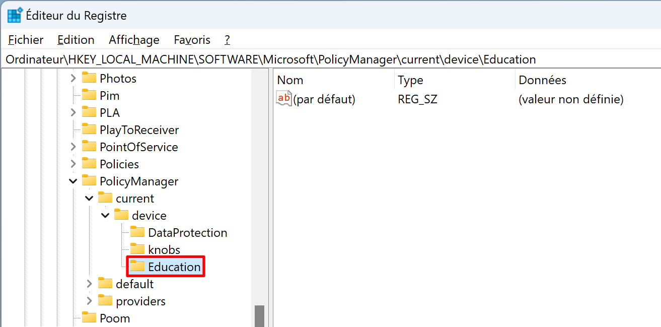The image size is (661, 327).
Task: Click the Policies folder icon
Action: [x=89, y=163]
